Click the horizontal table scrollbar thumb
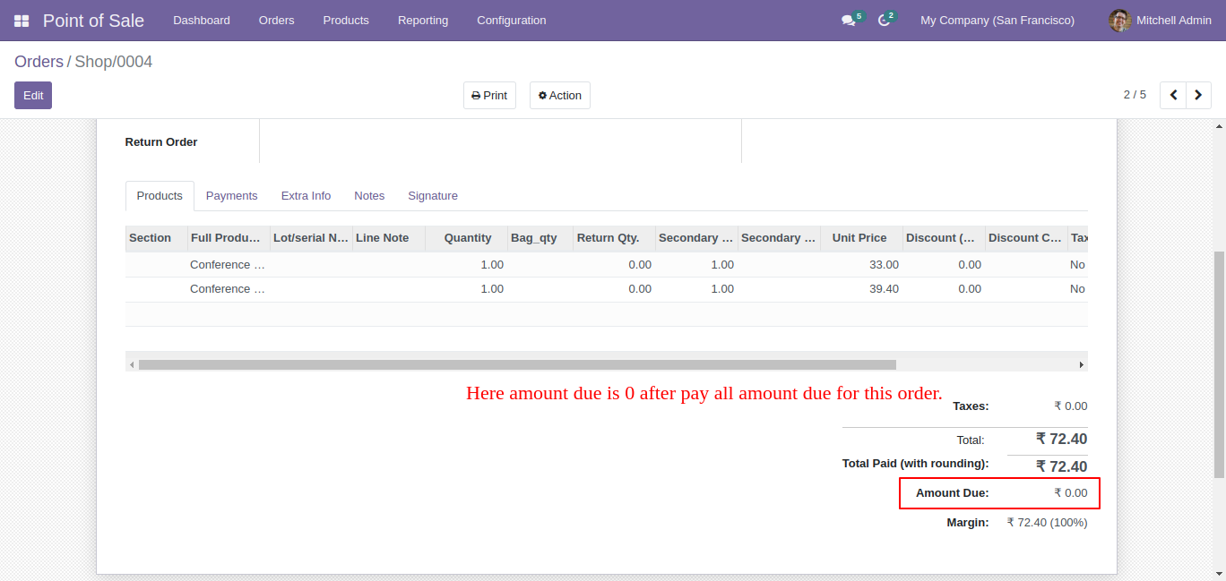Screen dimensions: 1226x581 point(517,365)
